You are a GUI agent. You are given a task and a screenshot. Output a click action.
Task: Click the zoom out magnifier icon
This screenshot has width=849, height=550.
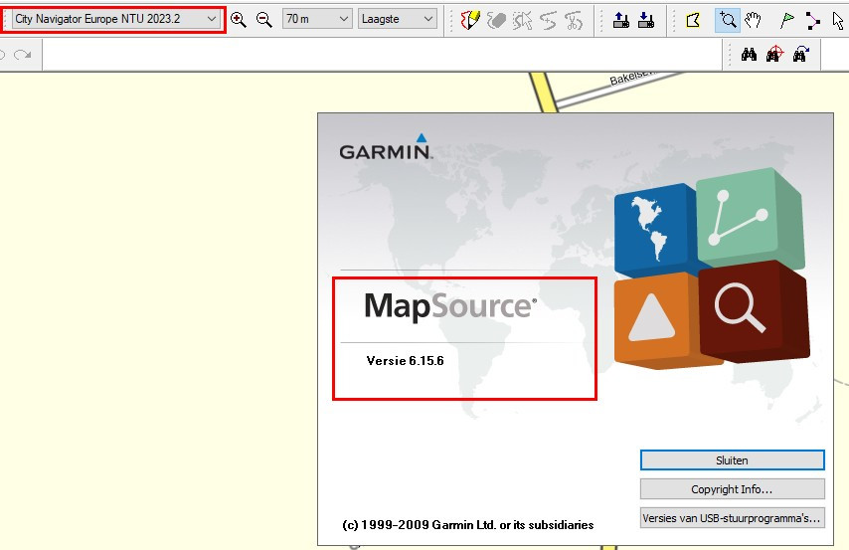coord(264,20)
